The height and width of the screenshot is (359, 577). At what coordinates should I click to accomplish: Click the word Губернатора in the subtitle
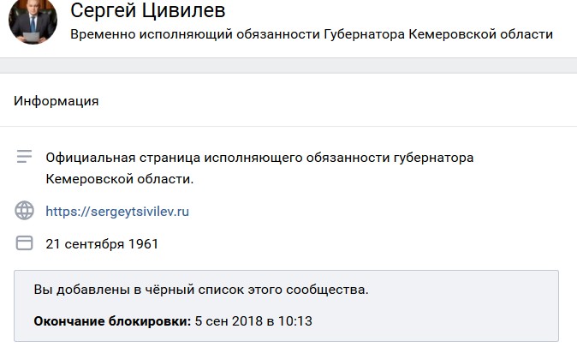(x=365, y=34)
